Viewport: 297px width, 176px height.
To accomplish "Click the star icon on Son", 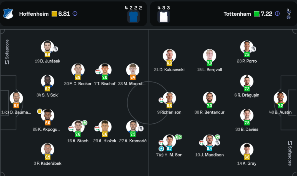I will pyautogui.click(x=161, y=148).
